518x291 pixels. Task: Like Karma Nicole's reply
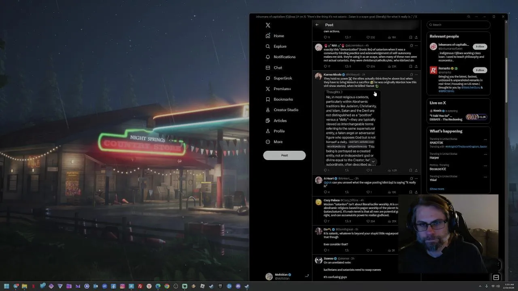368,170
